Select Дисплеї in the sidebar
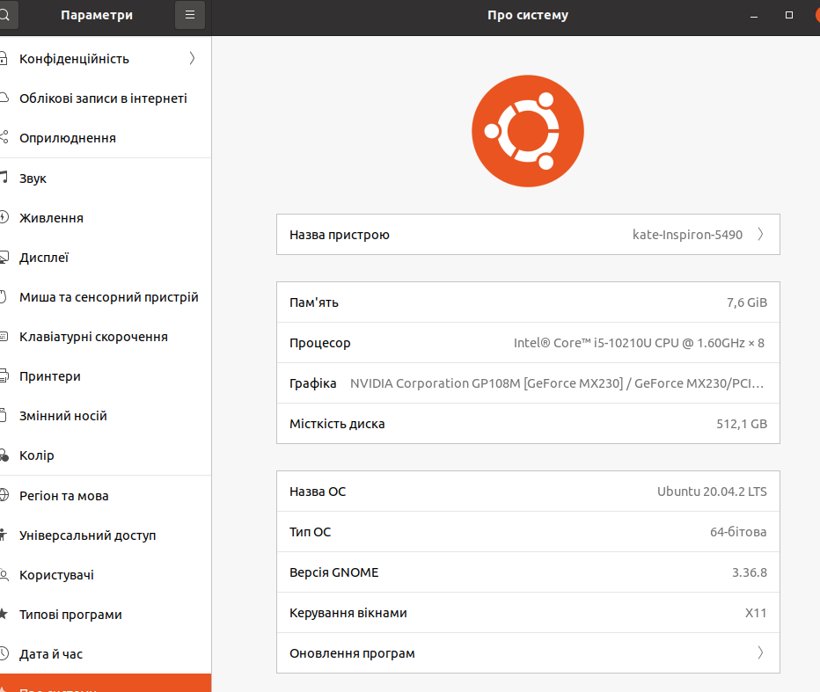This screenshot has width=820, height=692. coord(106,257)
